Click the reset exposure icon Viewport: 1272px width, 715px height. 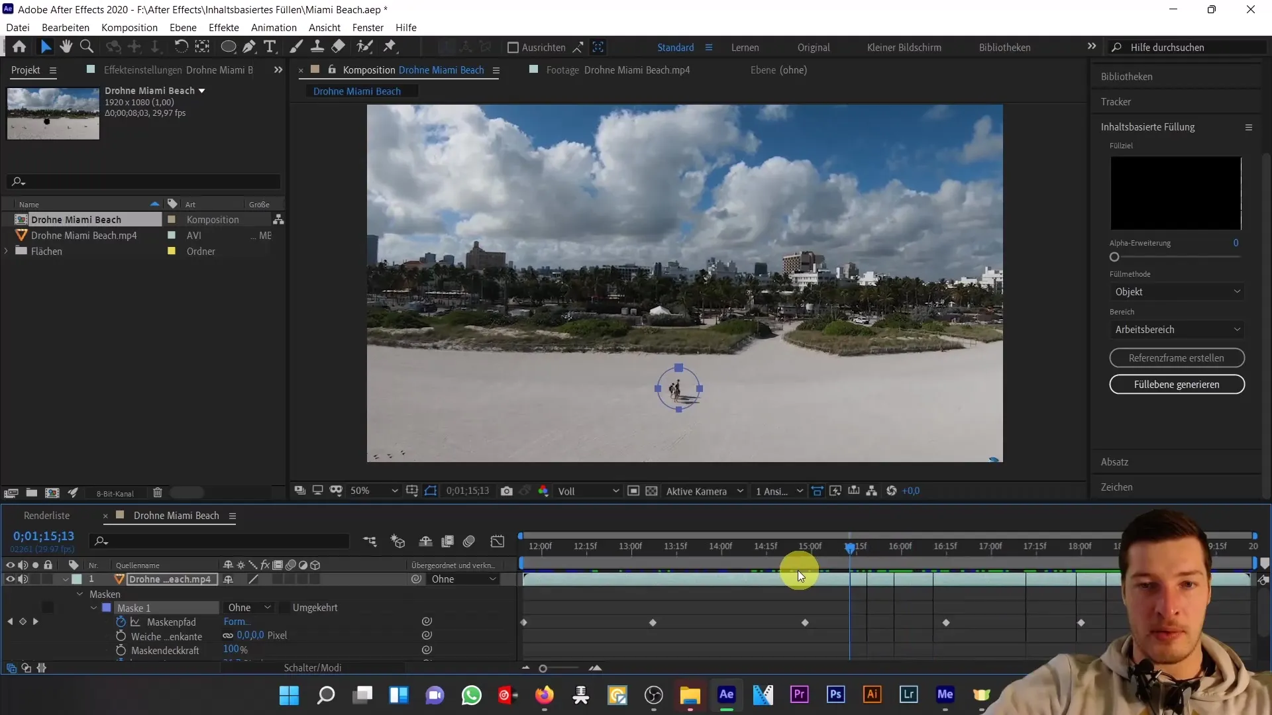tap(891, 491)
